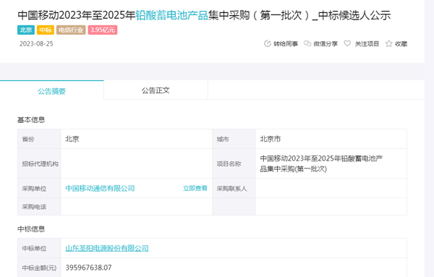The width and height of the screenshot is (434, 277).
Task: Select the 微信分享 label
Action: pyautogui.click(x=325, y=43)
